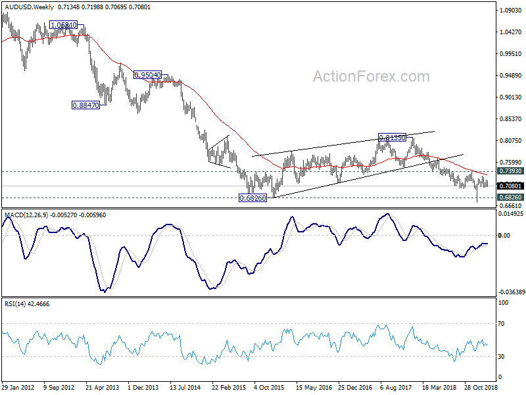This screenshot has height=395, width=526.
Task: Click the 0.94890 price axis value
Action: (x=511, y=75)
